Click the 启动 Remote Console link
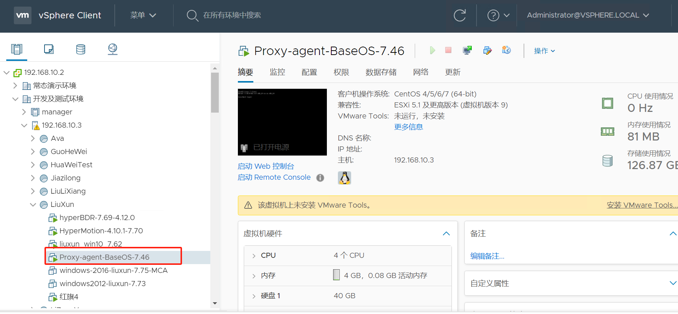This screenshot has width=678, height=314. pos(274,178)
